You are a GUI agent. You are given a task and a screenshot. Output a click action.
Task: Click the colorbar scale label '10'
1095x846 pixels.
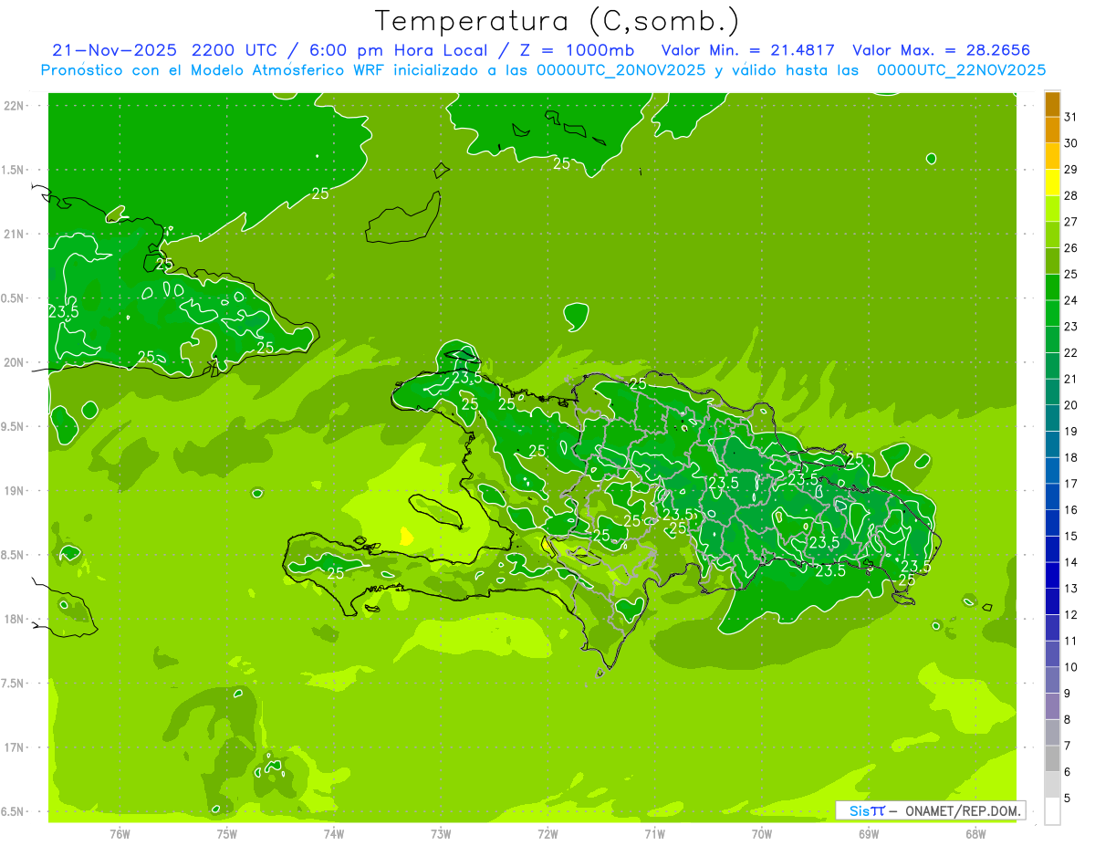1071,667
